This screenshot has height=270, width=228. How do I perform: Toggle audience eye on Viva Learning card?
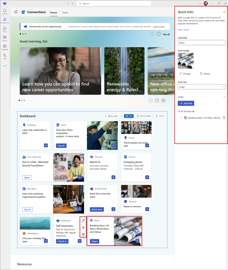[x=80, y=177]
